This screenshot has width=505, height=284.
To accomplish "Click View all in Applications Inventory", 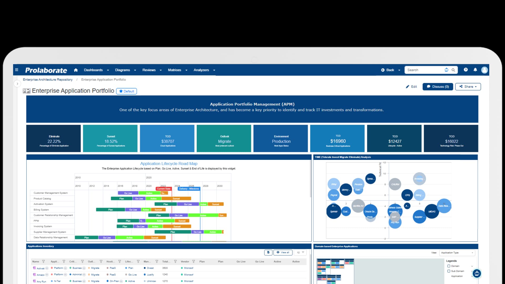I will [x=283, y=252].
